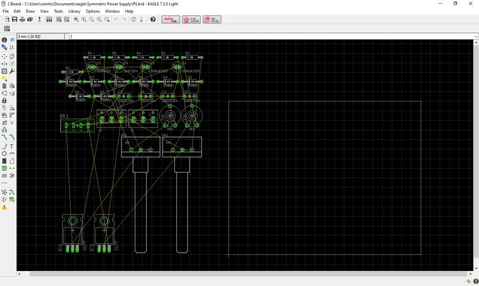Viewport: 479px width, 286px height.
Task: Zoom in on the board
Action: pos(84,20)
